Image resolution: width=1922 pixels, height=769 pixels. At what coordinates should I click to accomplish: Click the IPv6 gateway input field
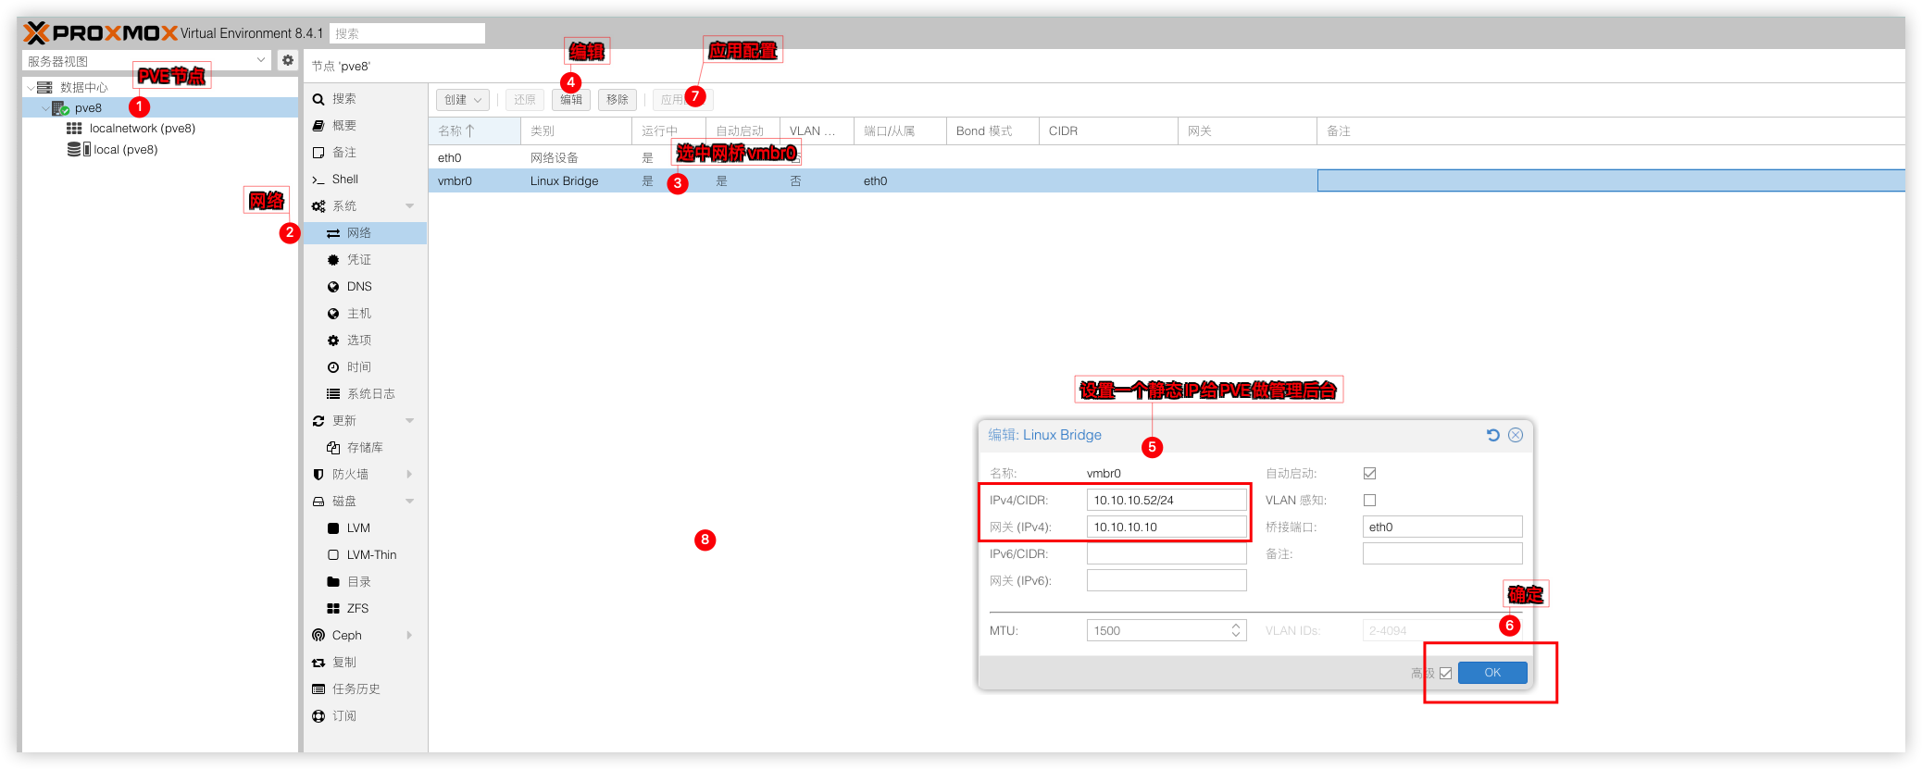[1167, 581]
